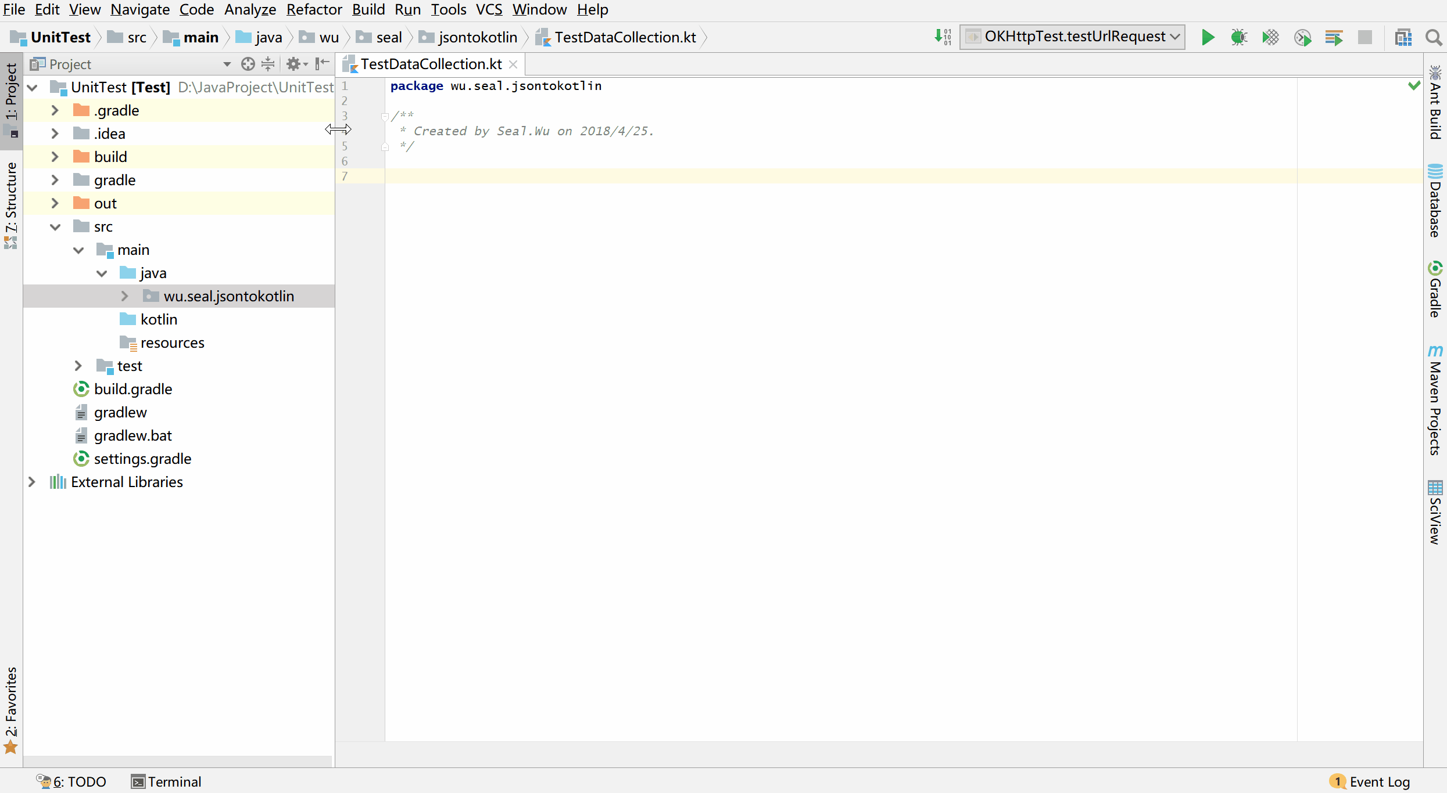Expand the wu.seal.jsontokotlin package
This screenshot has width=1447, height=793.
click(124, 296)
